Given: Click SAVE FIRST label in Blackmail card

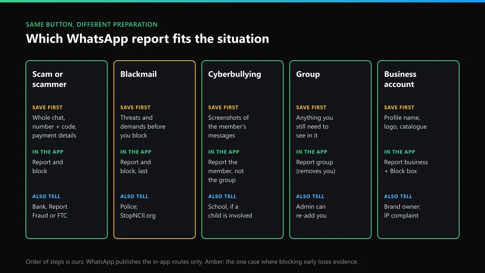Looking at the screenshot, I should [x=135, y=108].
